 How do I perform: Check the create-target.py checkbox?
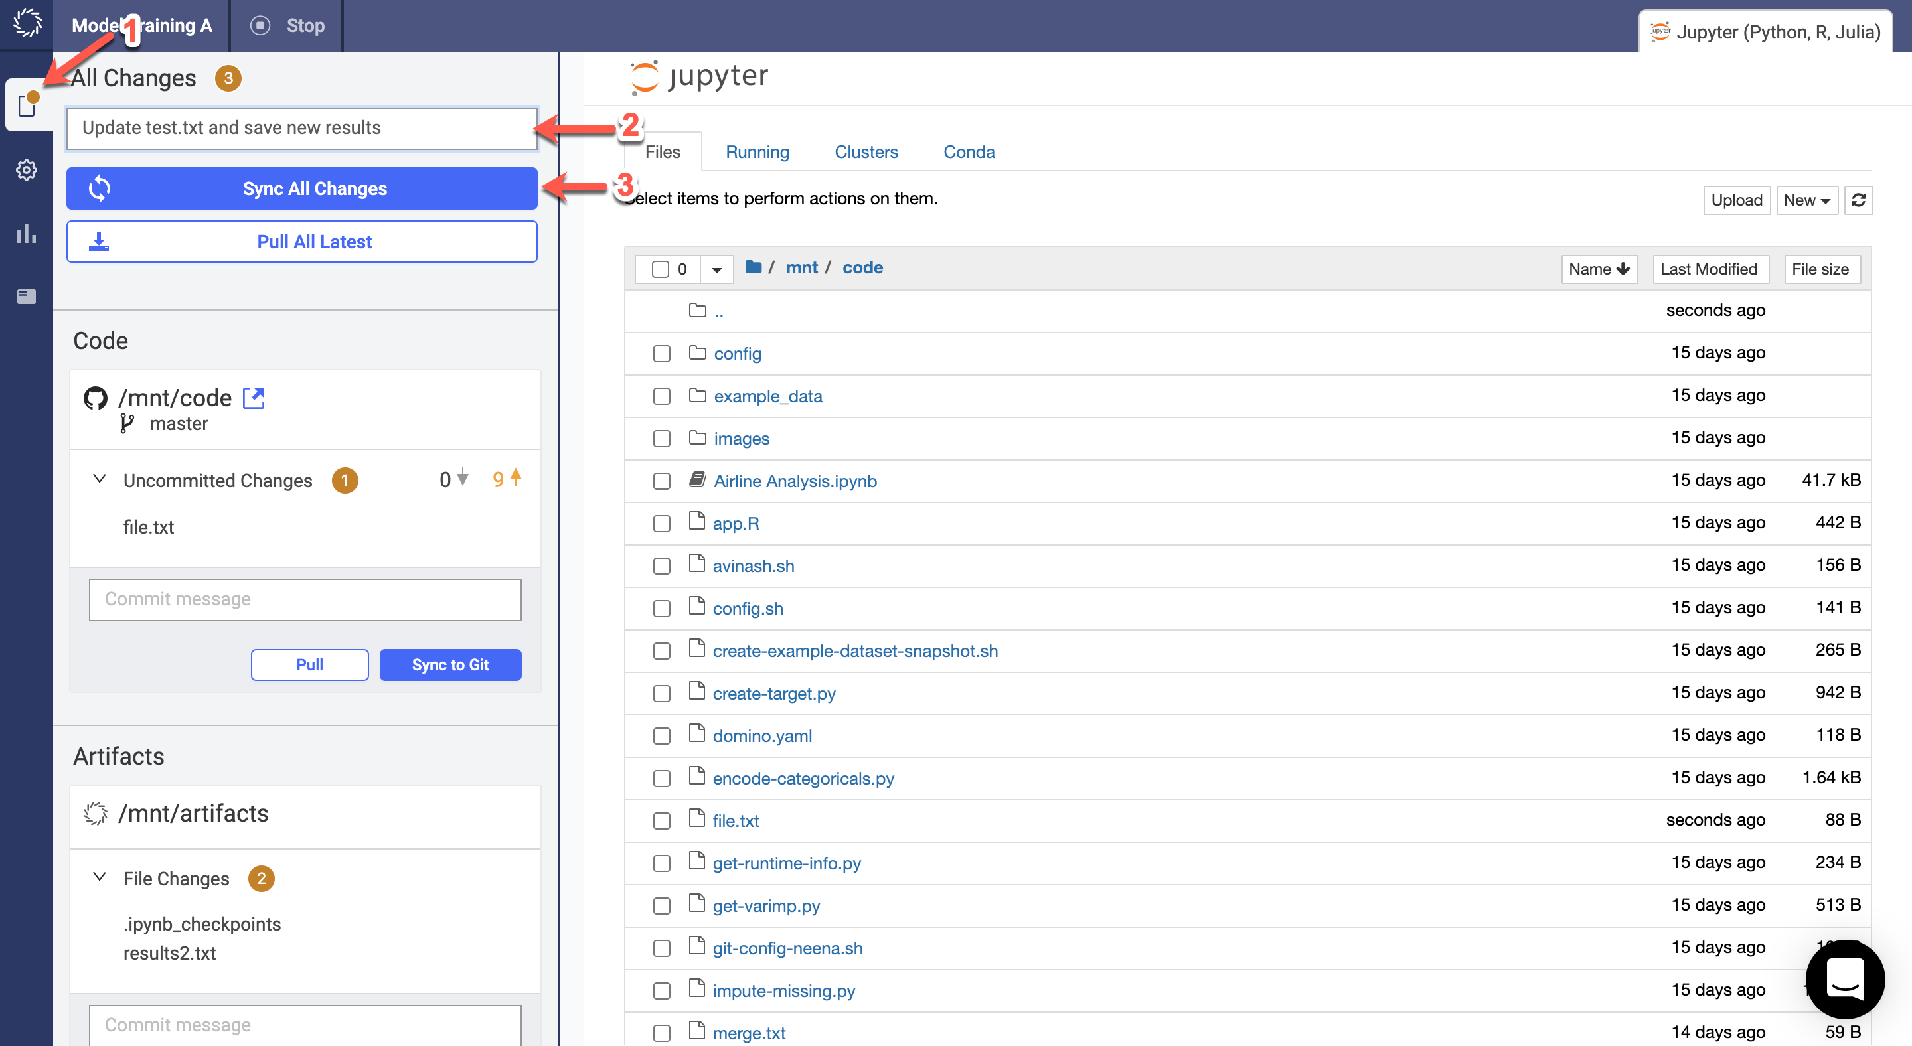click(x=661, y=694)
